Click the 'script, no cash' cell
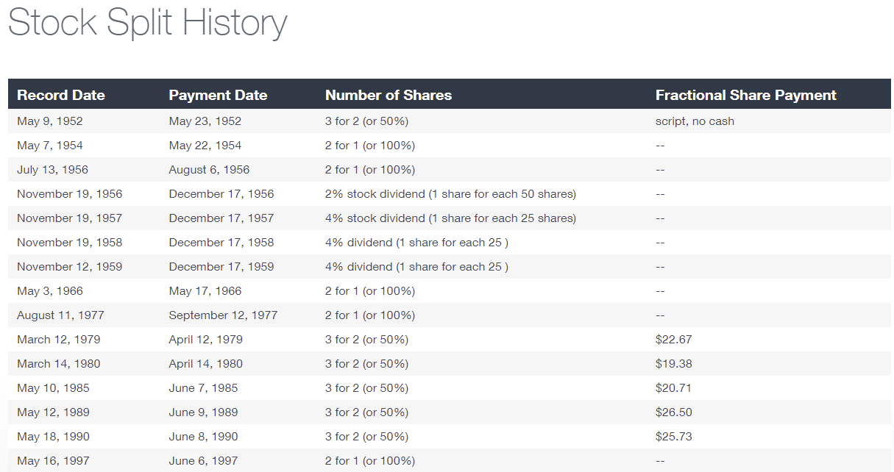This screenshot has height=472, width=894. (x=695, y=121)
